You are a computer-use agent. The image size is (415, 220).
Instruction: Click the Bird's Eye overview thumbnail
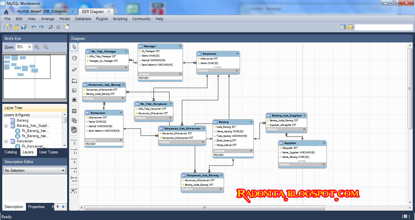[x=35, y=76]
